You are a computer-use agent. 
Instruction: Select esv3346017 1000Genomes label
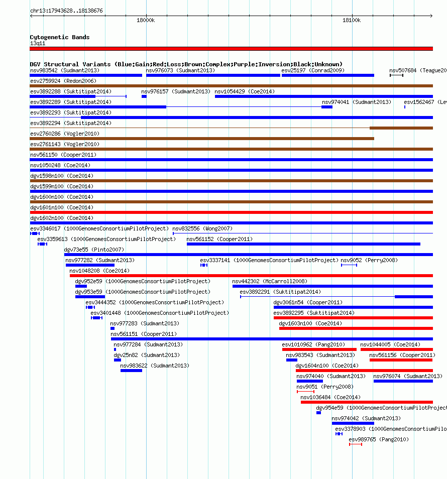click(x=99, y=228)
